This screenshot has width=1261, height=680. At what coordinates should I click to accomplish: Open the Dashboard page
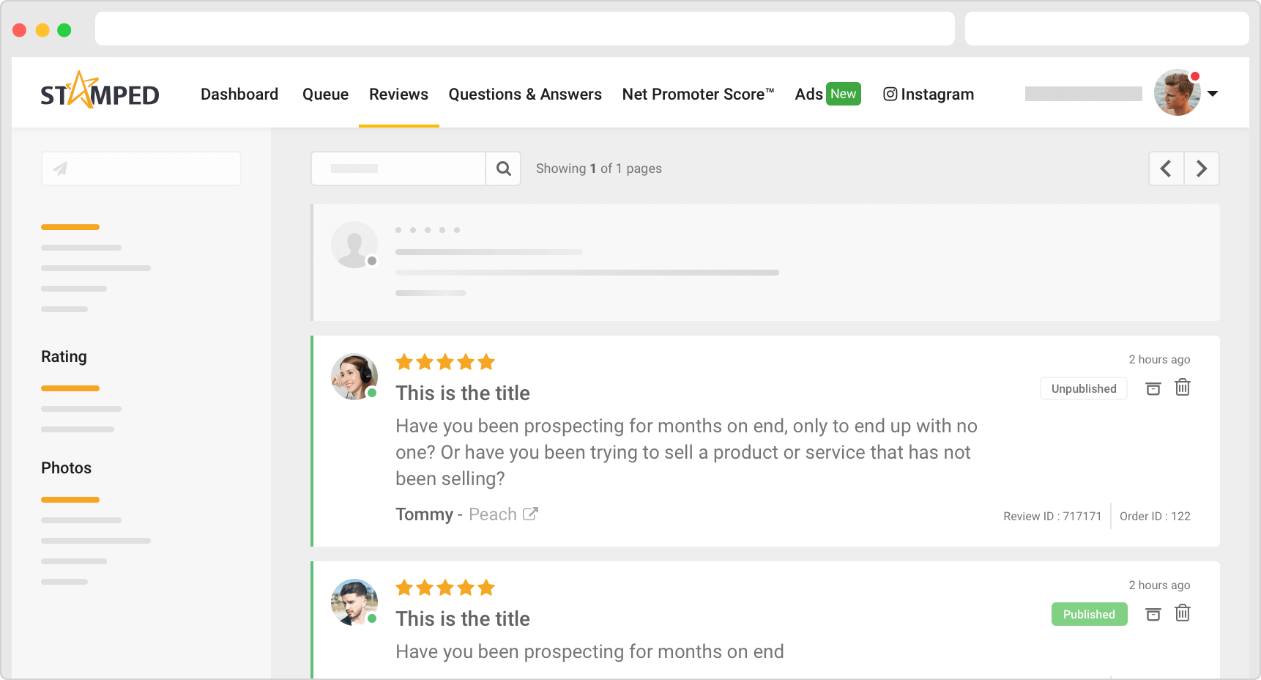pos(239,94)
